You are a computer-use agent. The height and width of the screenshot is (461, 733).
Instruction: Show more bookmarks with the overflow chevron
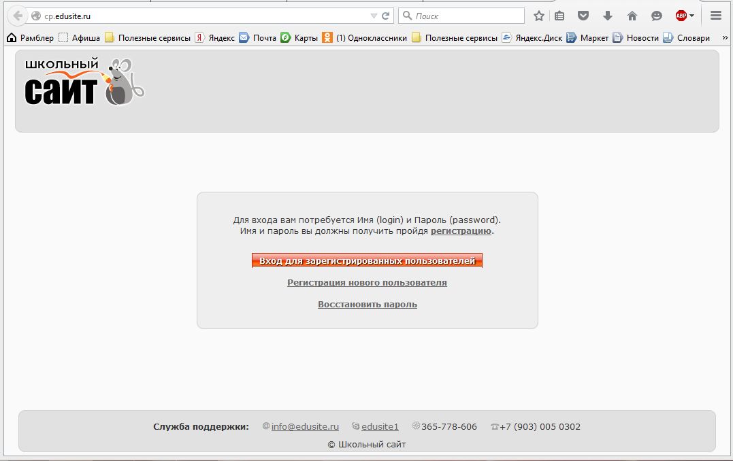coord(723,38)
